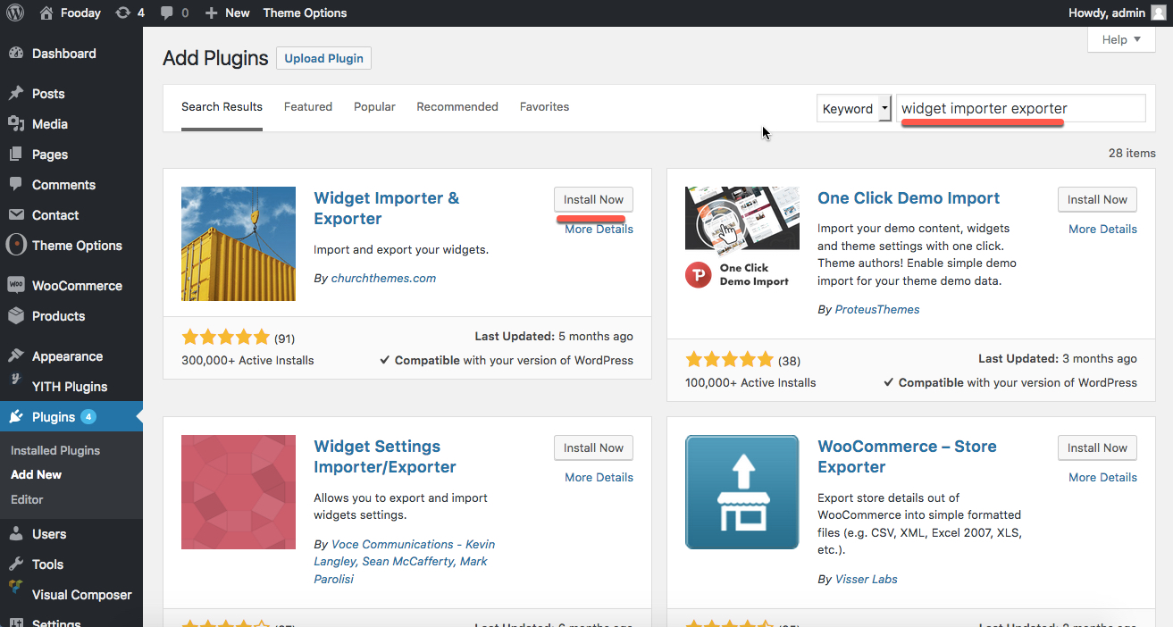Screen dimensions: 1173x627
Task: Click the Users person icon
Action: pyautogui.click(x=15, y=534)
